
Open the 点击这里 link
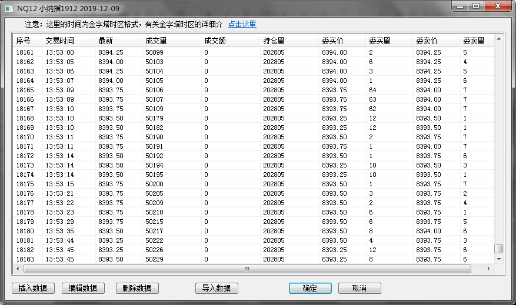coord(242,24)
